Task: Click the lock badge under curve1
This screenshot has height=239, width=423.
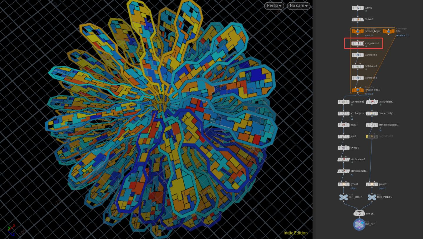Action: pyautogui.click(x=366, y=11)
